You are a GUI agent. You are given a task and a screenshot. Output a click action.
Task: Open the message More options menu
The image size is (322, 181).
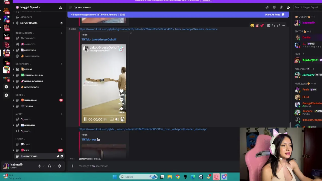click(284, 25)
